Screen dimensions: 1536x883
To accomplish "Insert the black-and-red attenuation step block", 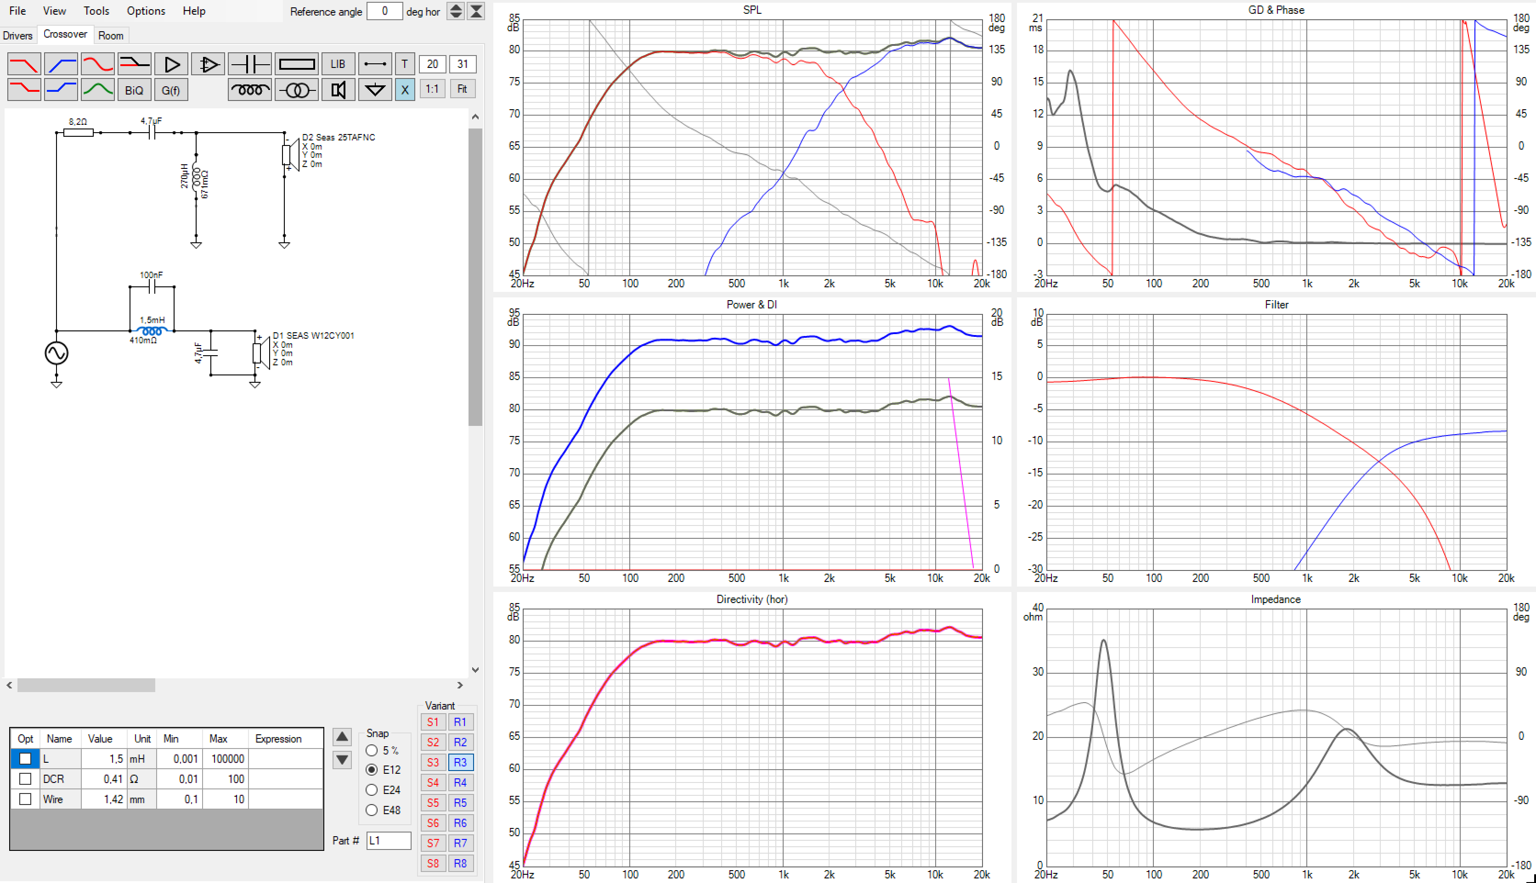I will pyautogui.click(x=134, y=64).
